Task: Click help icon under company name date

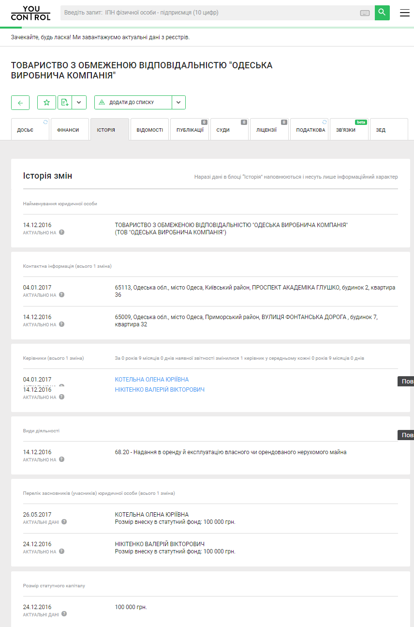Action: tap(61, 232)
